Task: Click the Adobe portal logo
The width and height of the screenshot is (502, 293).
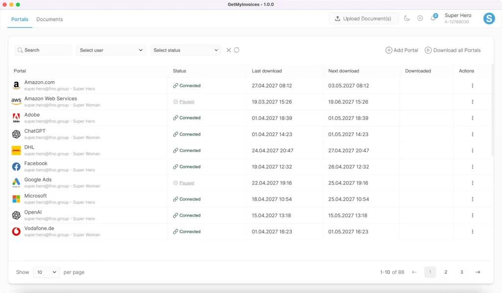Action: tap(16, 118)
